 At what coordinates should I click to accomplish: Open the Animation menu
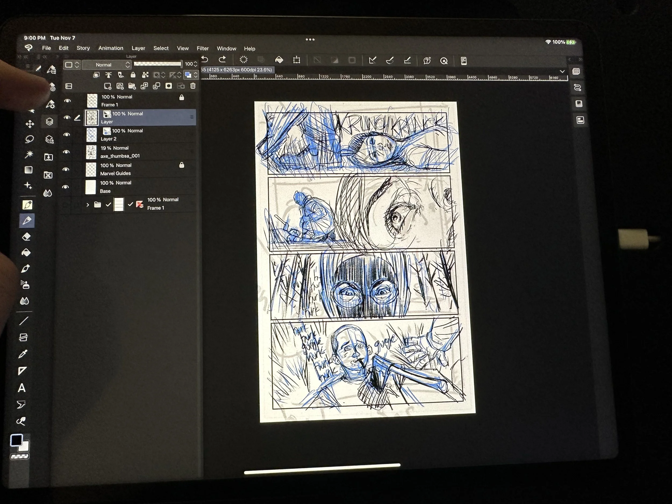tap(110, 48)
